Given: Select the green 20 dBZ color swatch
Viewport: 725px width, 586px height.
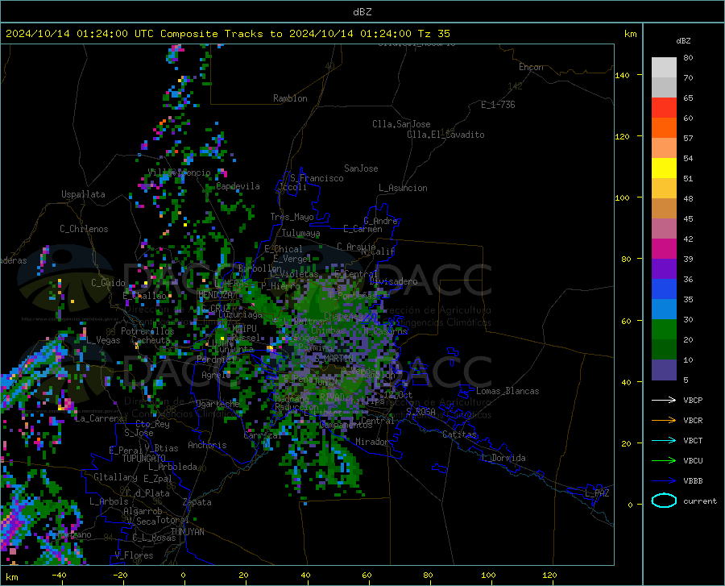Looking at the screenshot, I should (664, 330).
